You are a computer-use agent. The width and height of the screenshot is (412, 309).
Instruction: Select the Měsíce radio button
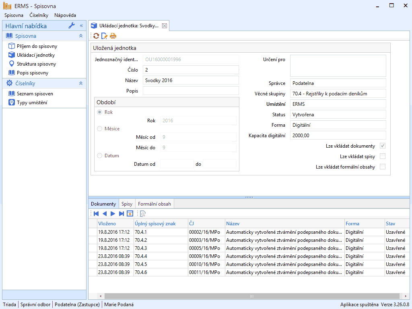99,129
